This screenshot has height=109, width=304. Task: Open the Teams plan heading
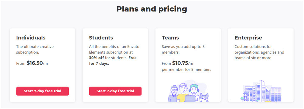tap(170, 38)
